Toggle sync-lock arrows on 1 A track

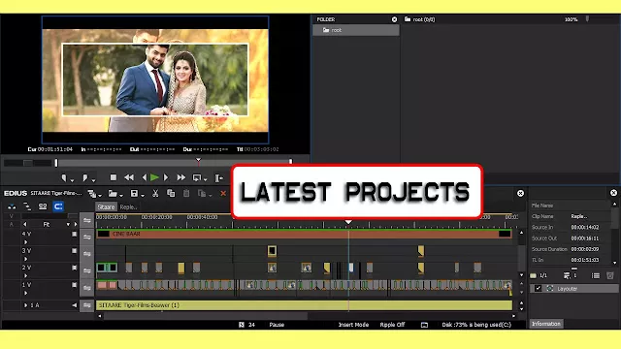[86, 305]
